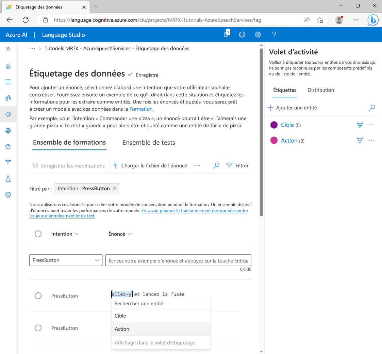Open a new browser tab
Viewport: 382px width, 354px height.
coord(96,7)
